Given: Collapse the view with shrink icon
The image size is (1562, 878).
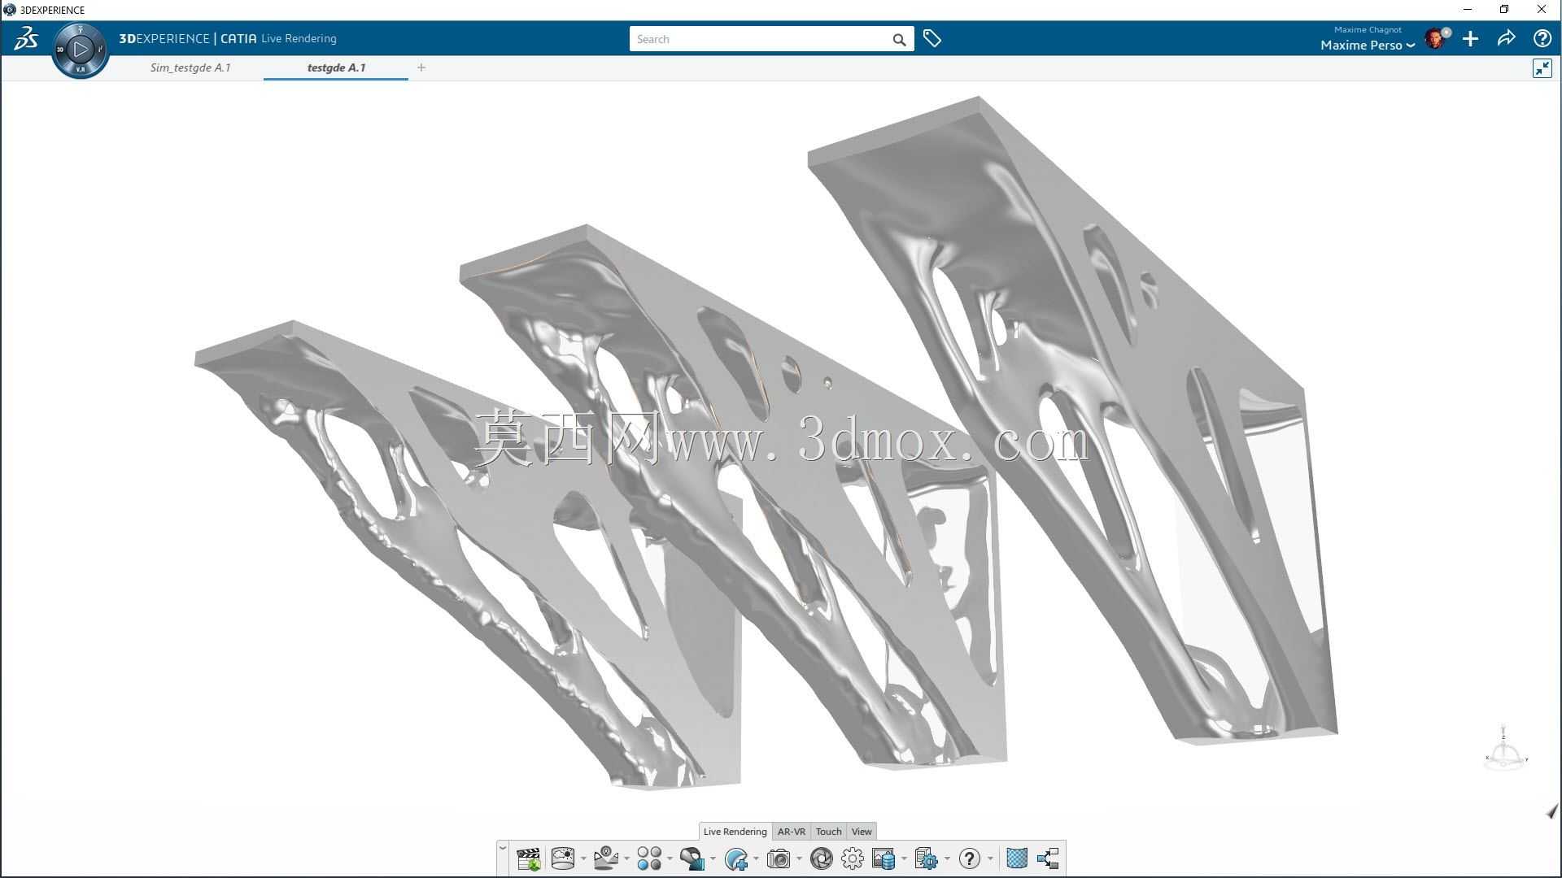Looking at the screenshot, I should pos(1542,68).
